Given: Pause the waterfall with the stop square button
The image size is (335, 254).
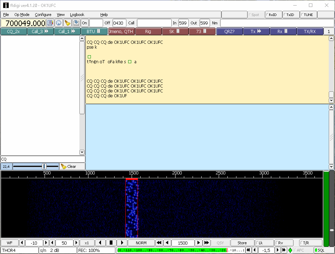Looking at the screenshot, I should point(111,243).
